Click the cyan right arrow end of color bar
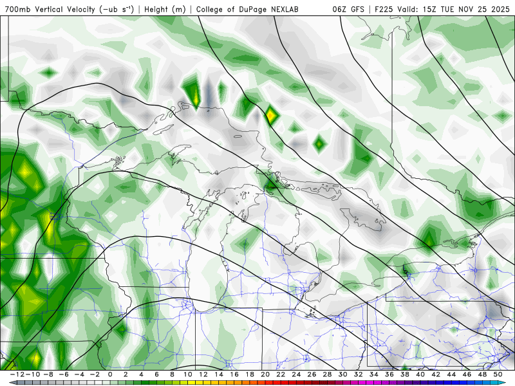Screen dimensions: 515x386 coord(501,382)
